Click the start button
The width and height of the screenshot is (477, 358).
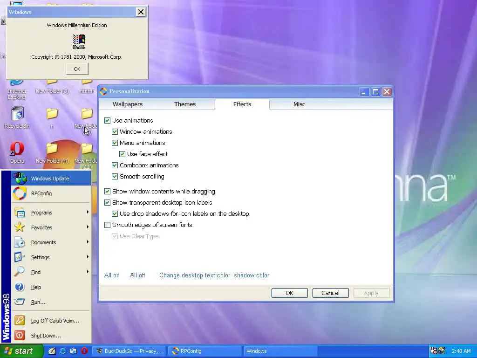pos(21,351)
